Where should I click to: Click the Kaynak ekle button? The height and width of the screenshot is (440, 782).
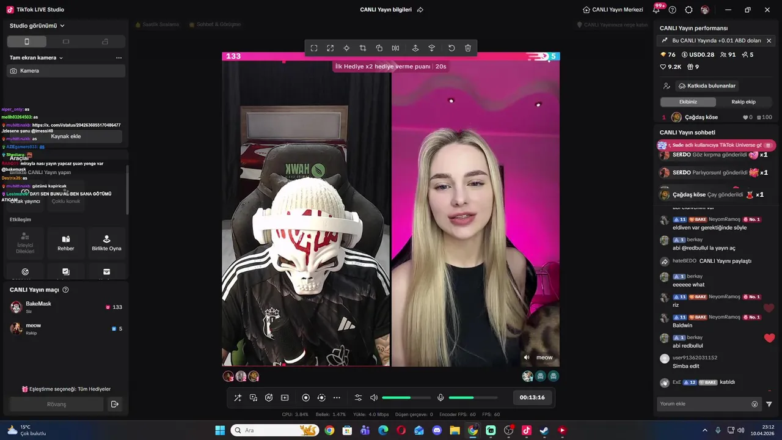point(66,136)
